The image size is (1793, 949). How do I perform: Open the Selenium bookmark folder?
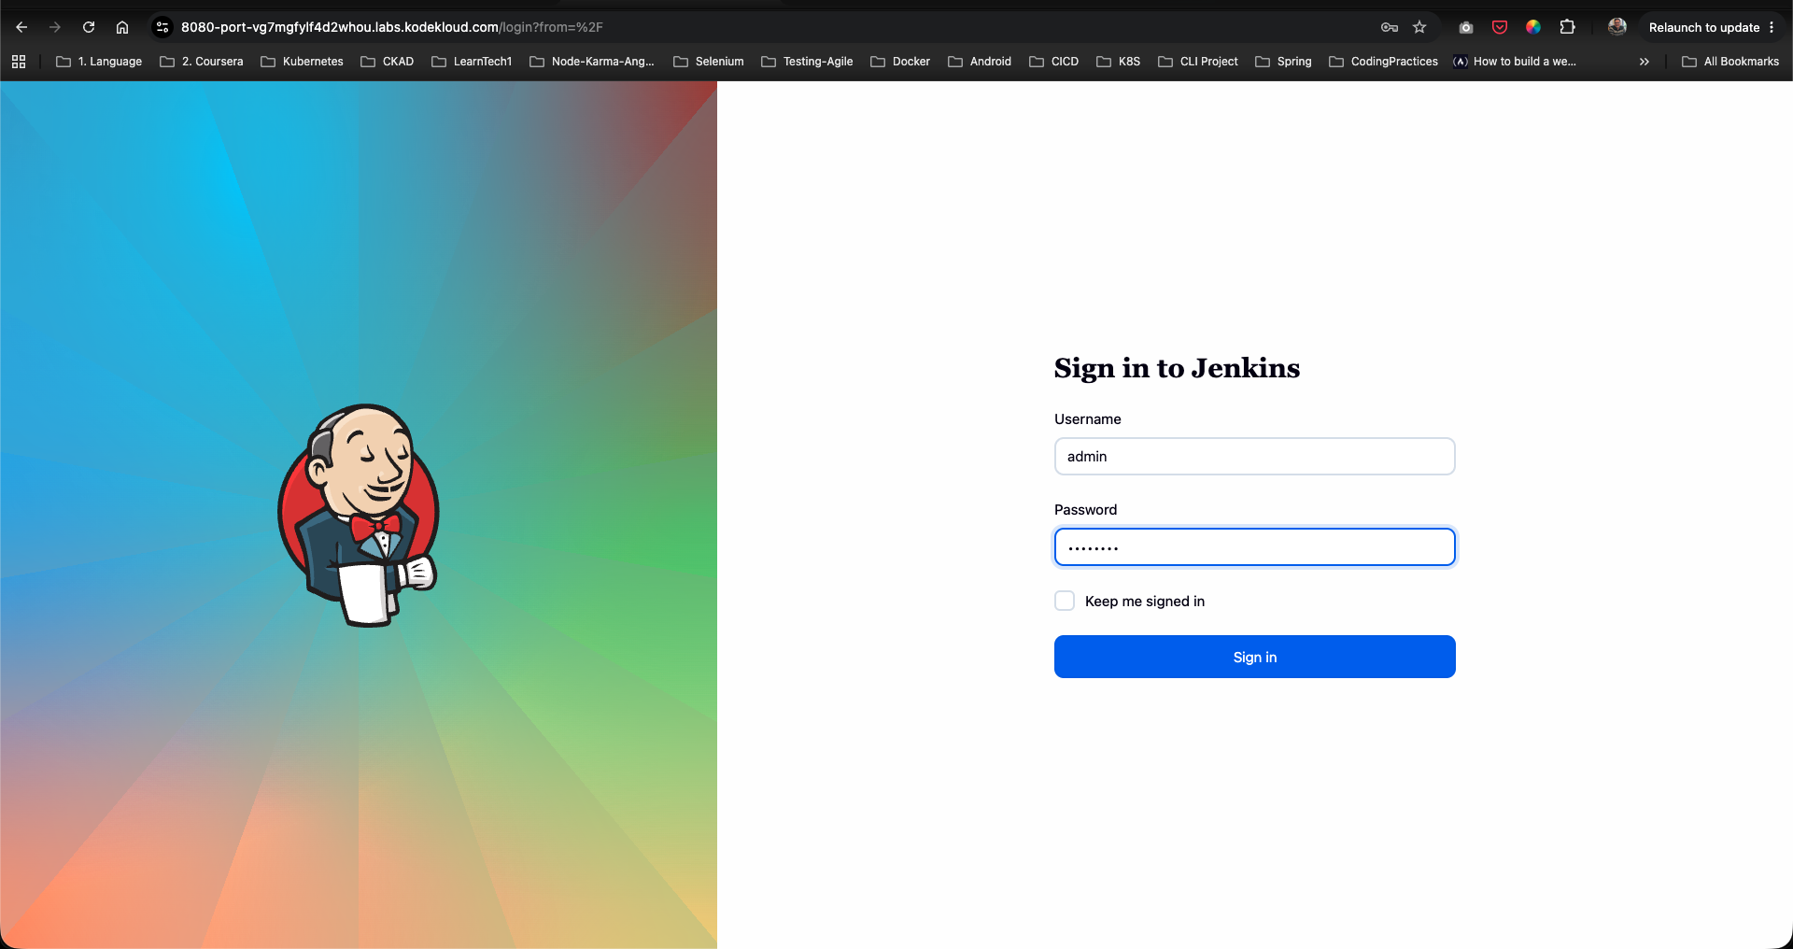point(709,62)
